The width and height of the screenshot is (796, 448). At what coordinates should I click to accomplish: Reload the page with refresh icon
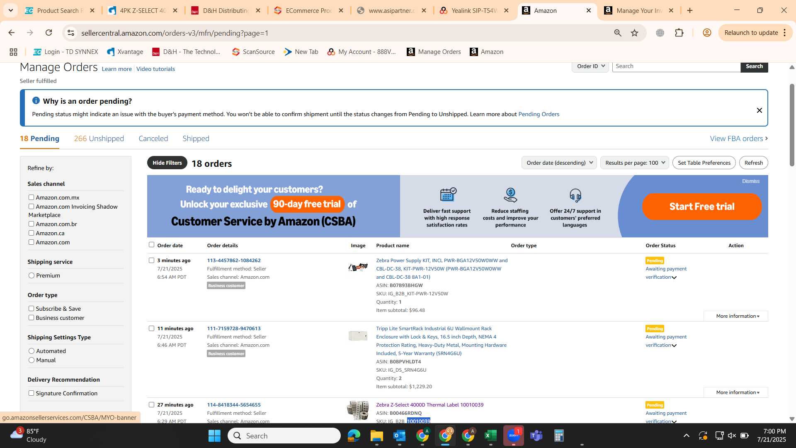point(49,33)
